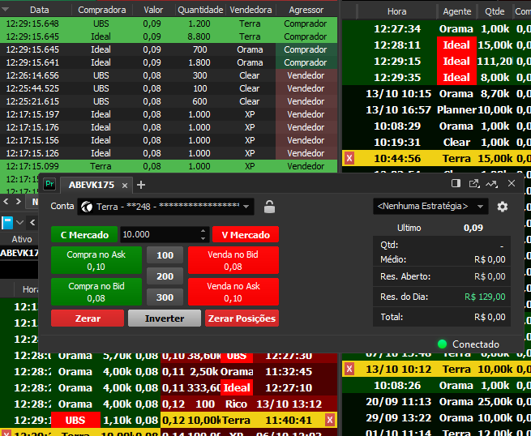Open the Conta account dropdown
The width and height of the screenshot is (531, 436).
point(165,207)
